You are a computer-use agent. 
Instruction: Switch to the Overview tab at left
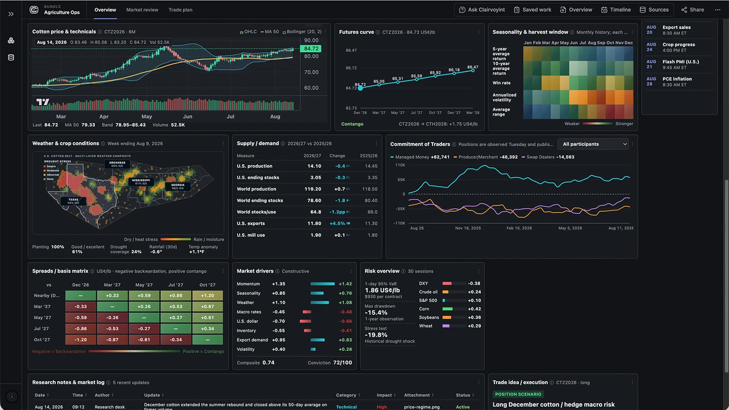[105, 10]
